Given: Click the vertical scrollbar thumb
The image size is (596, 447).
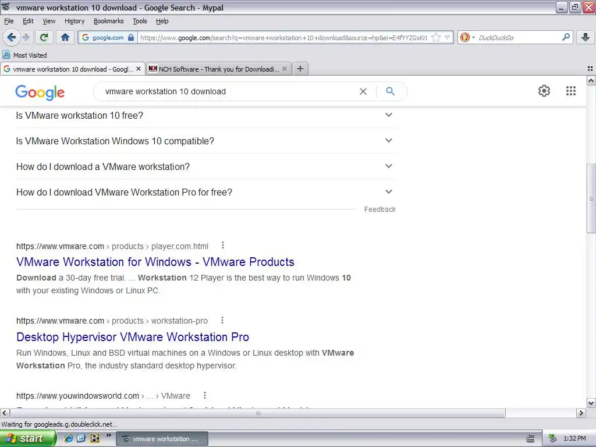Looking at the screenshot, I should pos(591,198).
